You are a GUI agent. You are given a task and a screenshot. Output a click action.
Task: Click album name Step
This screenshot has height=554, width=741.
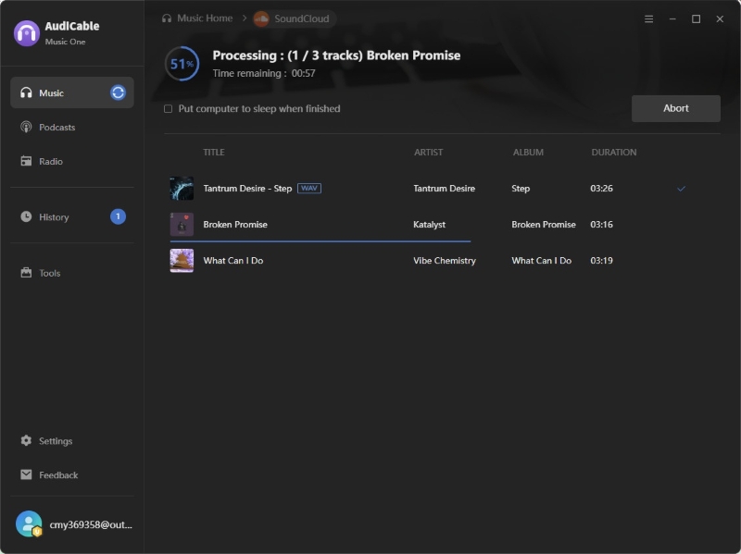click(x=521, y=189)
